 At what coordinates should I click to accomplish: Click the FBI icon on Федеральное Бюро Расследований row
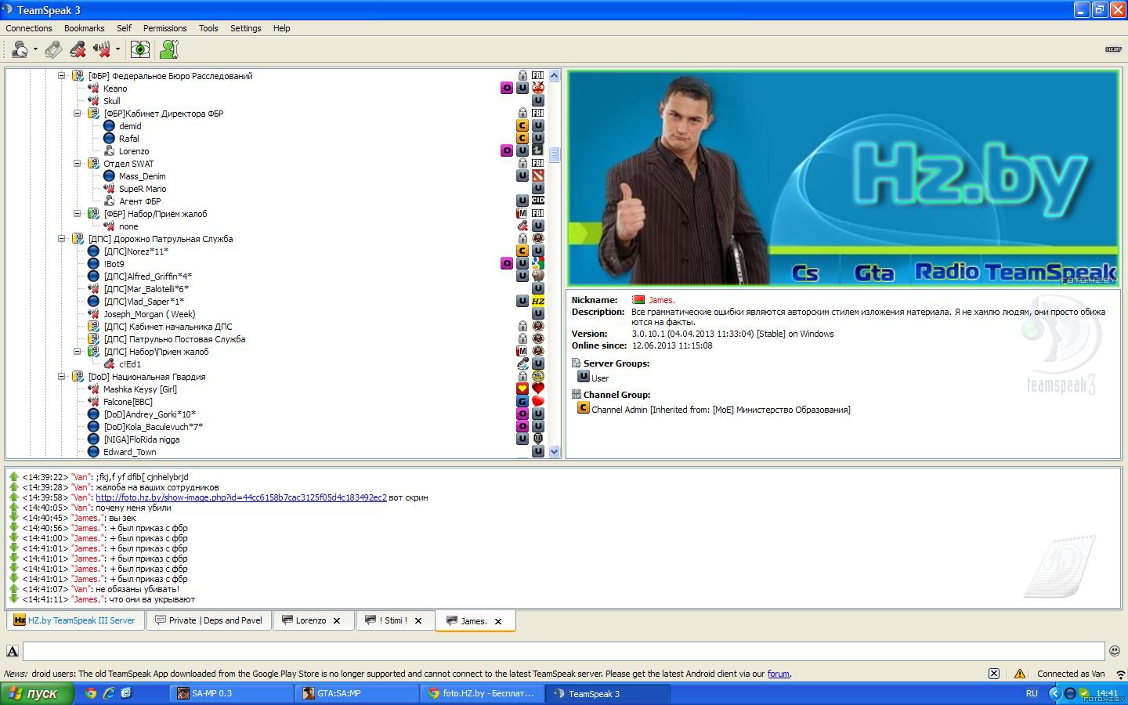point(538,75)
